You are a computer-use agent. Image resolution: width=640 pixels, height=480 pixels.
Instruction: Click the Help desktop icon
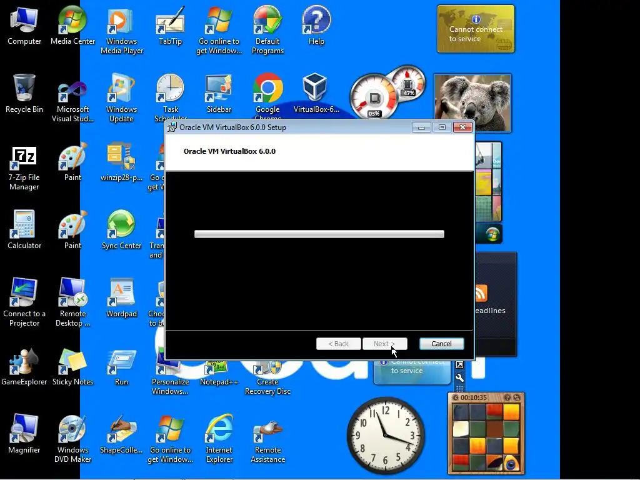pyautogui.click(x=316, y=26)
